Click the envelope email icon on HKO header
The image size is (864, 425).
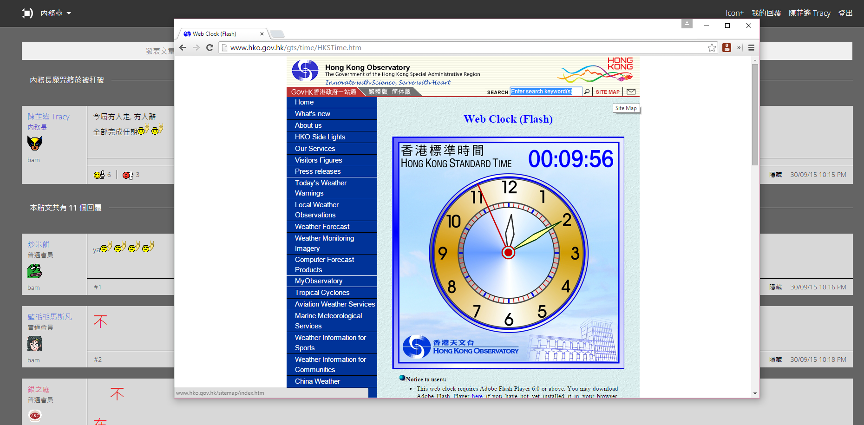631,92
